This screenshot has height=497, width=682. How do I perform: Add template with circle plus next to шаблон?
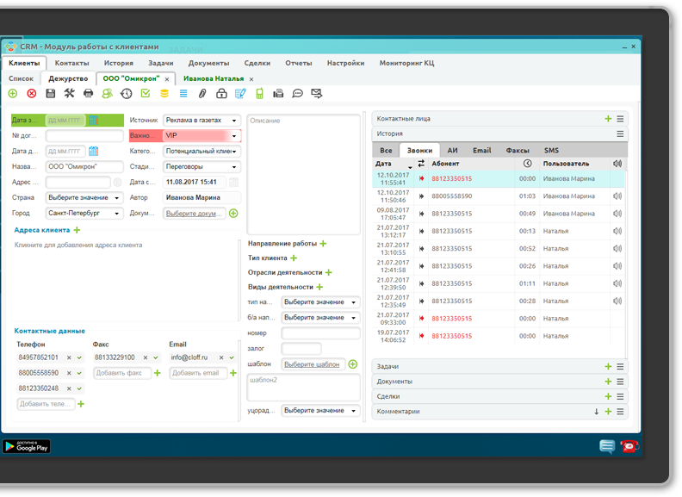353,364
